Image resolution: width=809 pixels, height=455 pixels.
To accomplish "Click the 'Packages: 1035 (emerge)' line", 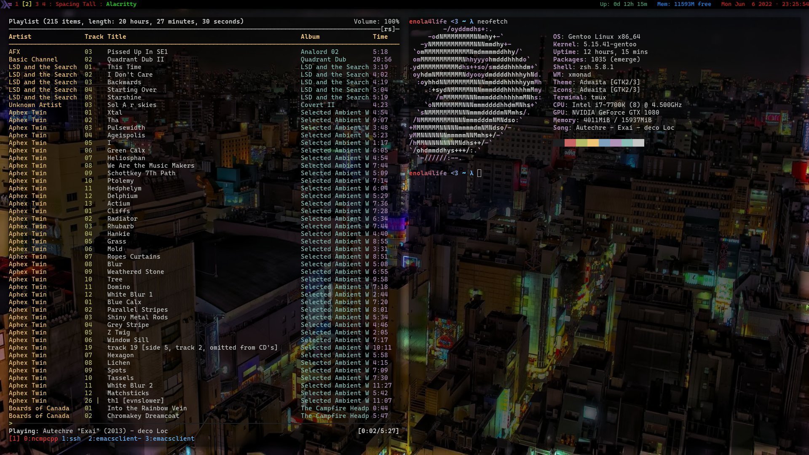I will coord(597,59).
